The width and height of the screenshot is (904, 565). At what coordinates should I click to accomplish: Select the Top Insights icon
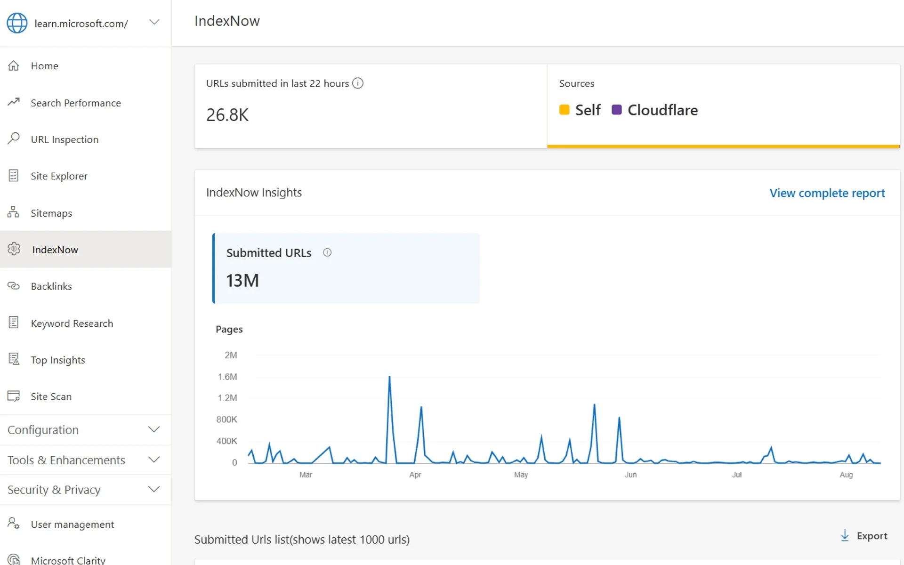point(14,359)
